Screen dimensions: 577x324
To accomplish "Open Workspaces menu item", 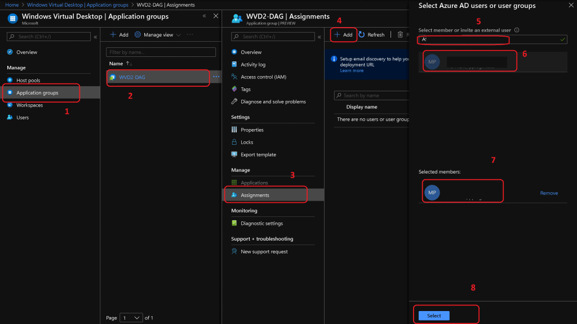I will click(x=30, y=105).
